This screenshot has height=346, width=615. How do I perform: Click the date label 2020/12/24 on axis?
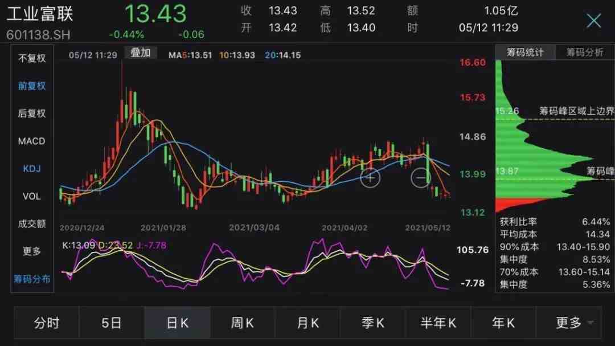click(x=82, y=228)
